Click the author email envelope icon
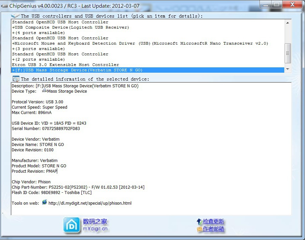Screen dimensions: 305x240 [x=200, y=229]
